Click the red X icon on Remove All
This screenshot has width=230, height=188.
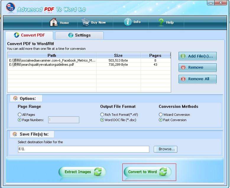[183, 79]
